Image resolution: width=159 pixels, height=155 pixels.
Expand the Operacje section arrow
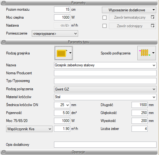coord(4,152)
